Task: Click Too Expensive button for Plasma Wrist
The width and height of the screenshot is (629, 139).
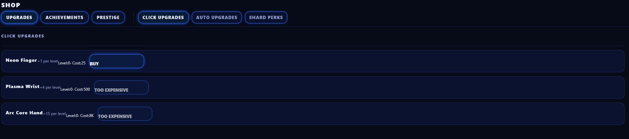Action: pyautogui.click(x=121, y=88)
